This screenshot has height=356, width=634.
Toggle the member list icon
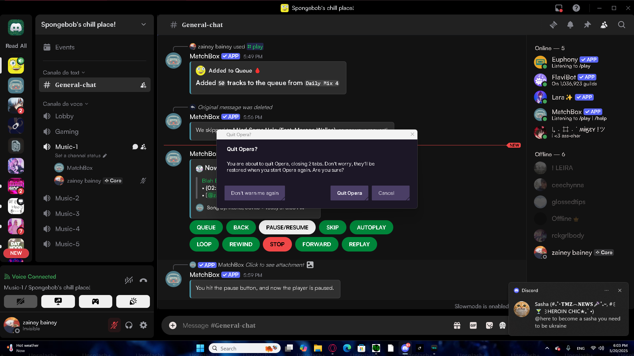coord(604,25)
